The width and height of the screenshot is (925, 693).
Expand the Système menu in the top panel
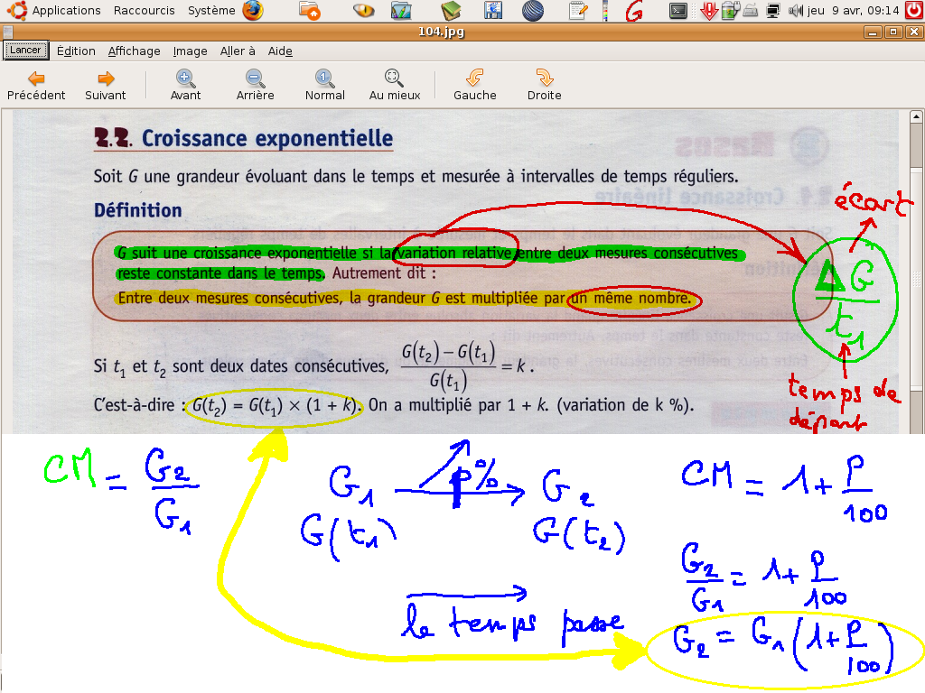coord(211,11)
